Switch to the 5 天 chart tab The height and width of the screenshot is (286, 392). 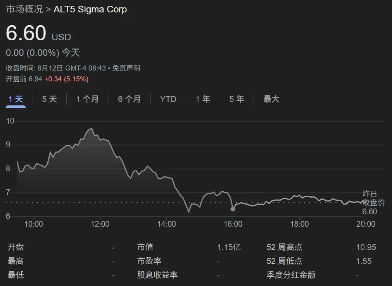coord(49,99)
